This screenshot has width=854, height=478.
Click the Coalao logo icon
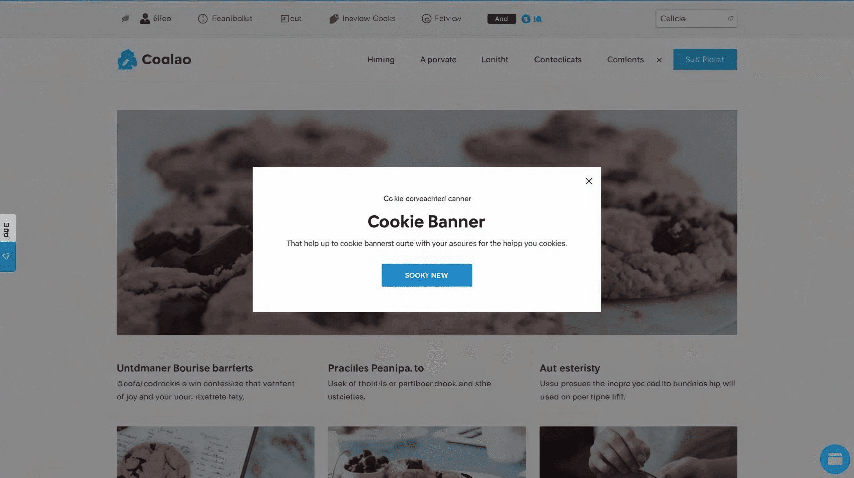coord(127,60)
